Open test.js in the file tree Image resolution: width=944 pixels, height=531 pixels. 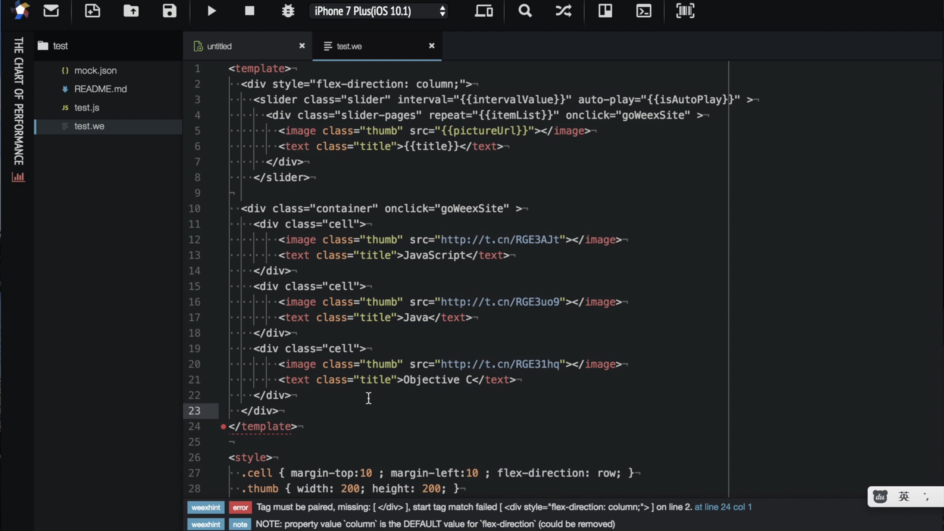point(87,107)
